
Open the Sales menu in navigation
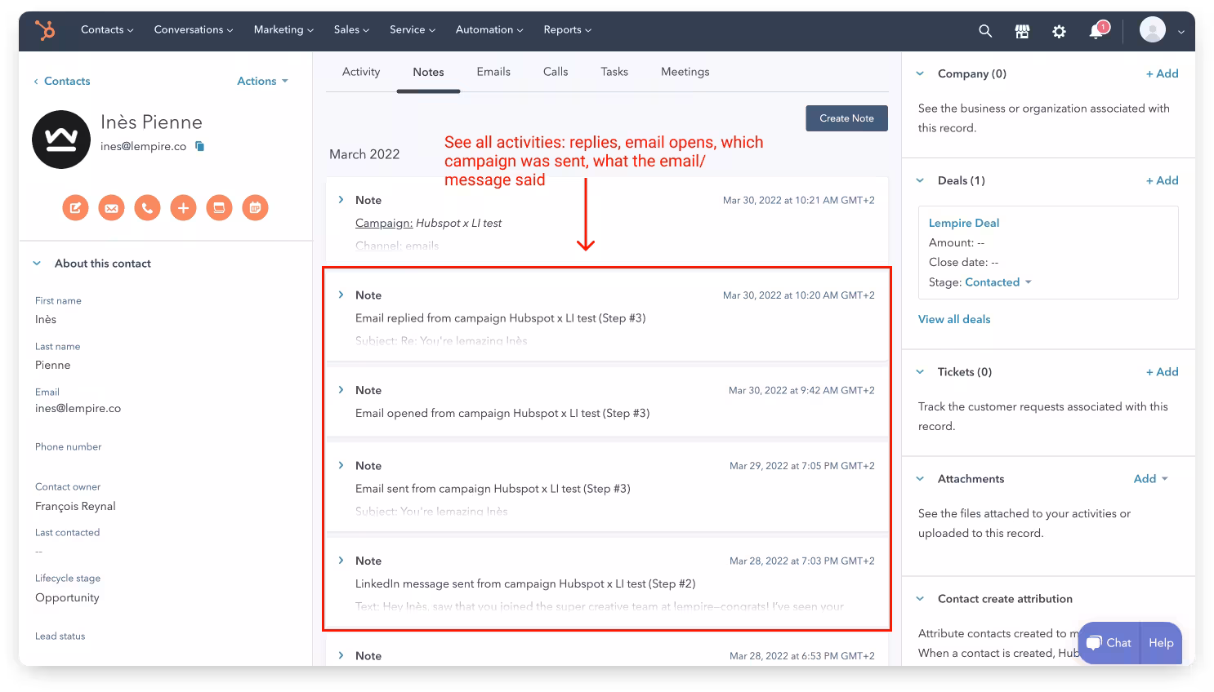pyautogui.click(x=351, y=29)
